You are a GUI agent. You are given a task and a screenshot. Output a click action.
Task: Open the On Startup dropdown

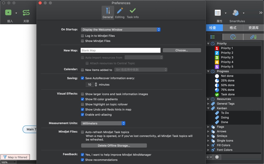pos(121,30)
